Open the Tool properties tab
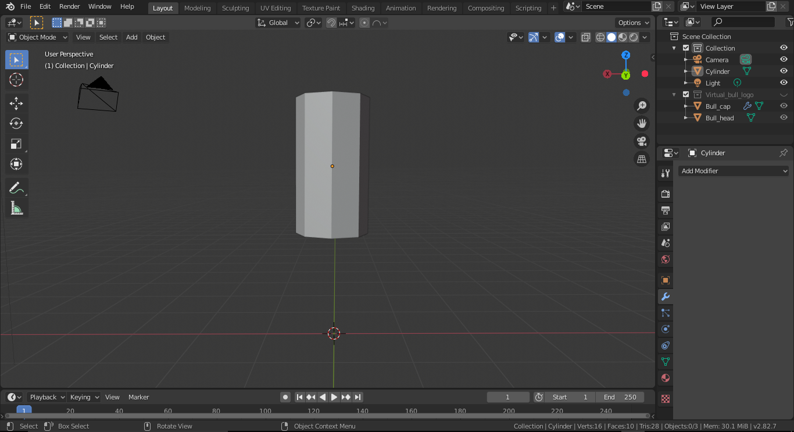This screenshot has width=794, height=432. click(666, 173)
